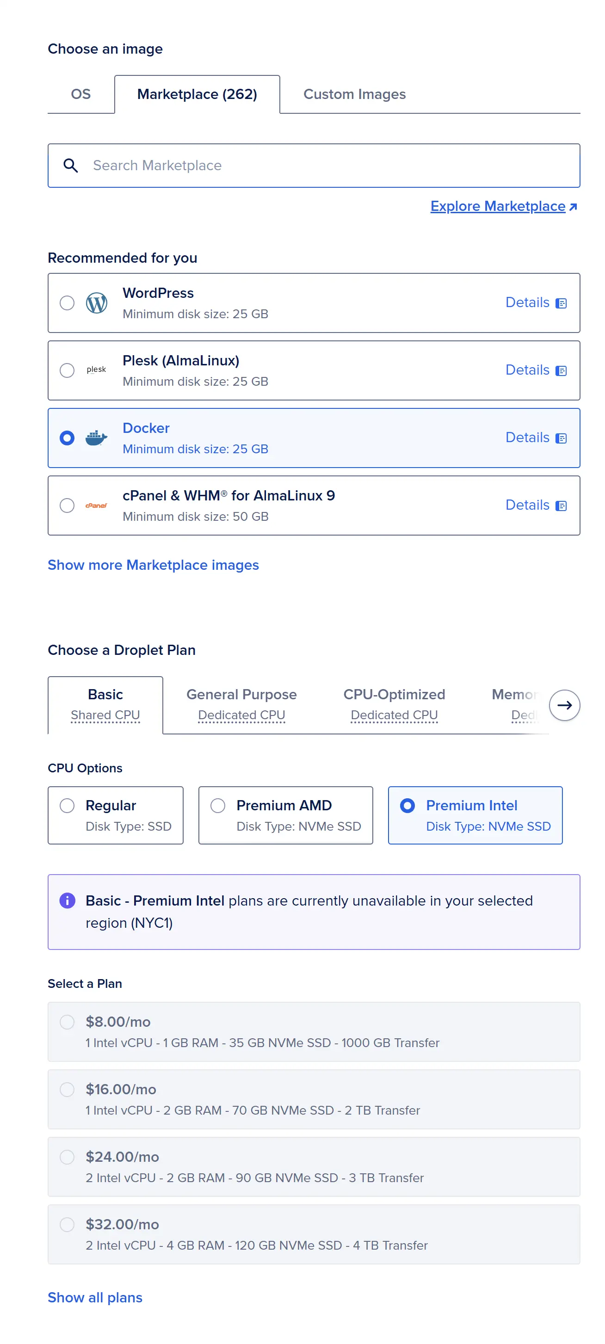Expand Show more Marketplace images
605x1344 pixels.
[x=153, y=565]
